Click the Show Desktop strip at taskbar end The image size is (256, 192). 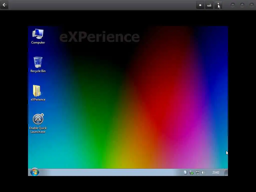click(x=226, y=172)
